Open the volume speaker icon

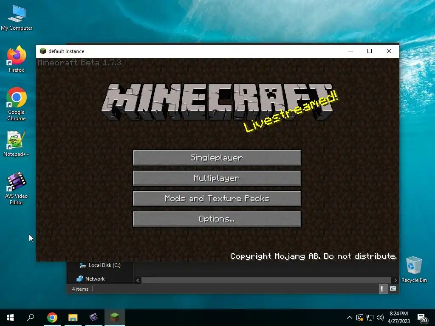pos(380,318)
